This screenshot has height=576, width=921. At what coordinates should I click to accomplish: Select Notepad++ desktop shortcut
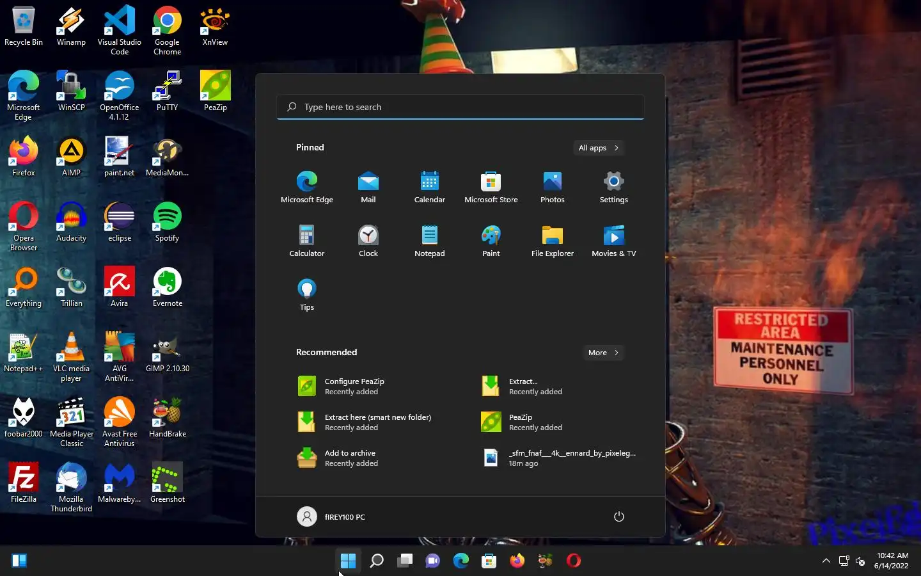(x=24, y=353)
